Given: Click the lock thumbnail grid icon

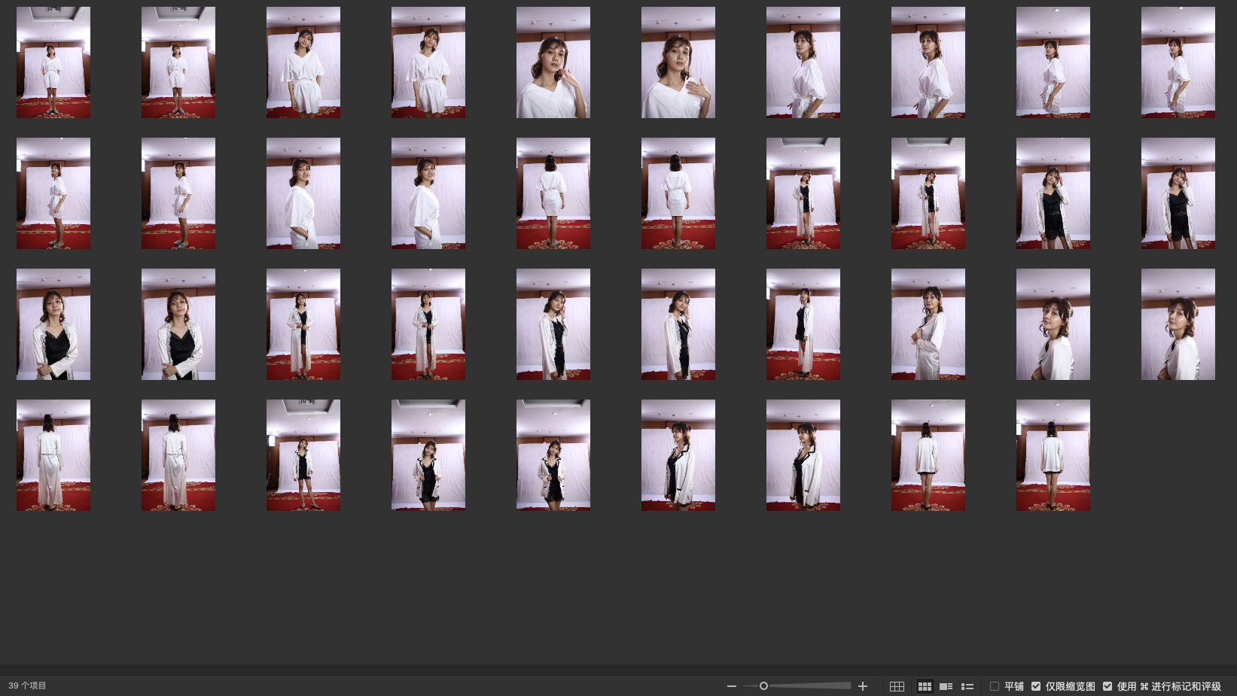Looking at the screenshot, I should coord(897,686).
